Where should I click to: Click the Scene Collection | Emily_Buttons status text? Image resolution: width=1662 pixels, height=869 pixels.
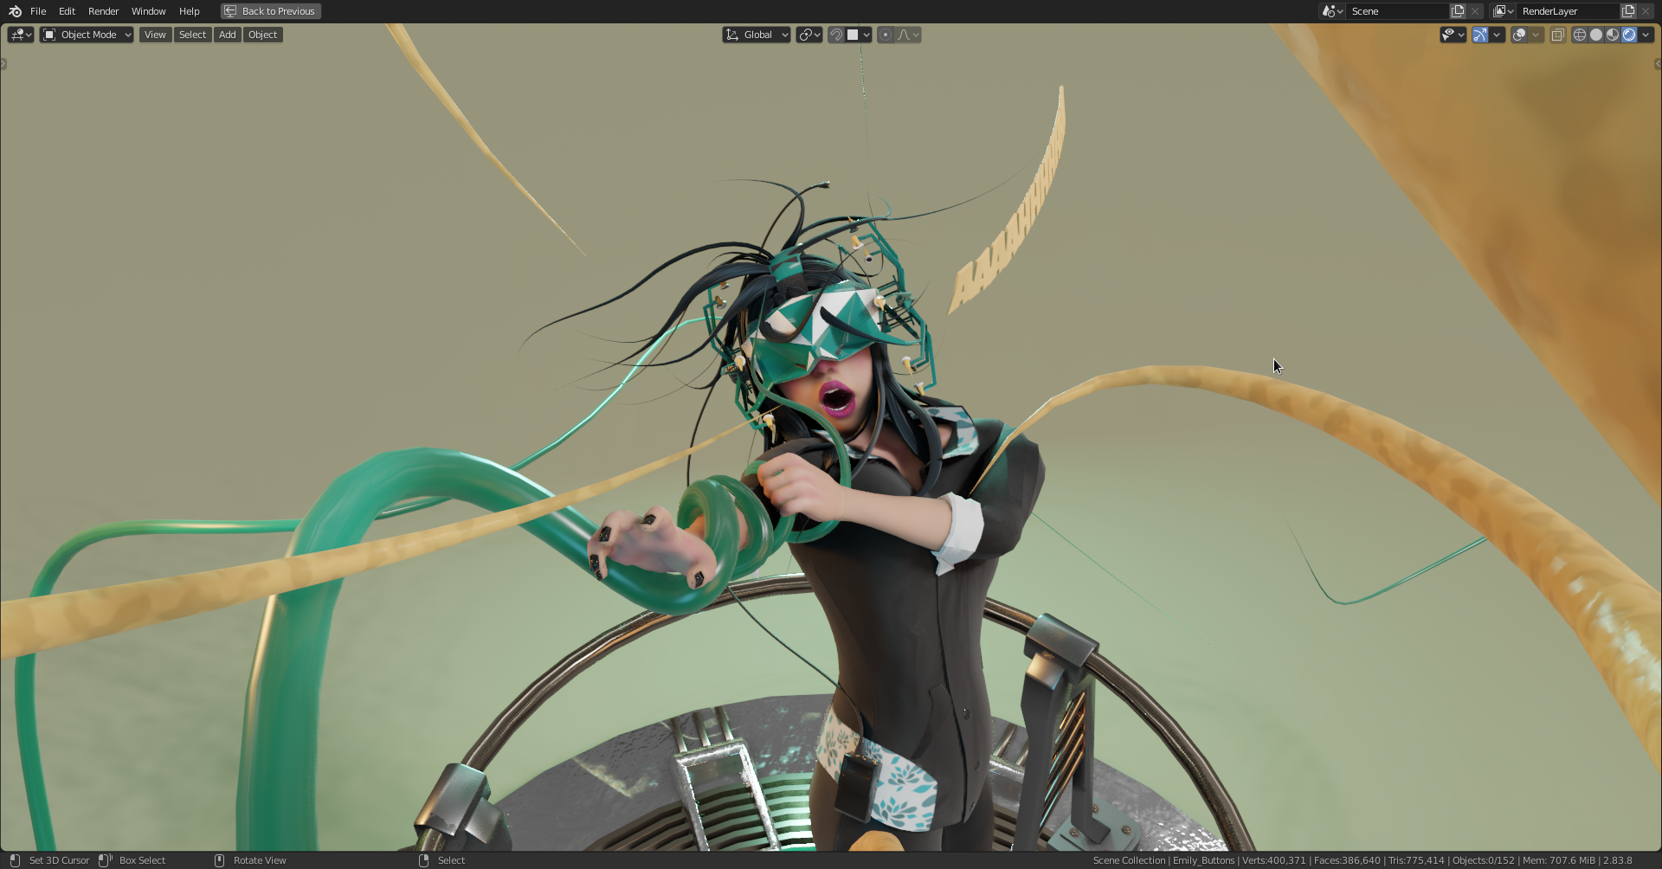[x=1163, y=860]
